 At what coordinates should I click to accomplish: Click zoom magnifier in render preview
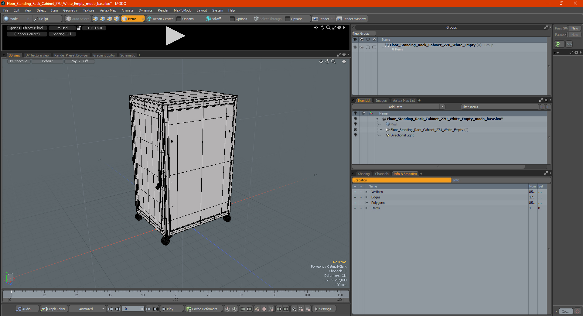(328, 28)
